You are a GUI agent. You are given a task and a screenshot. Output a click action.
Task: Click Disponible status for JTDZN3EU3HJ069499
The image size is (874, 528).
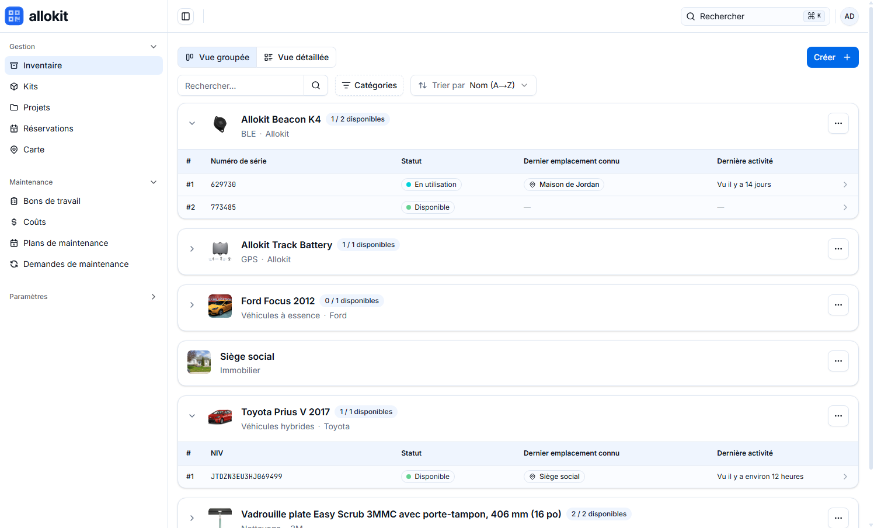pyautogui.click(x=428, y=477)
